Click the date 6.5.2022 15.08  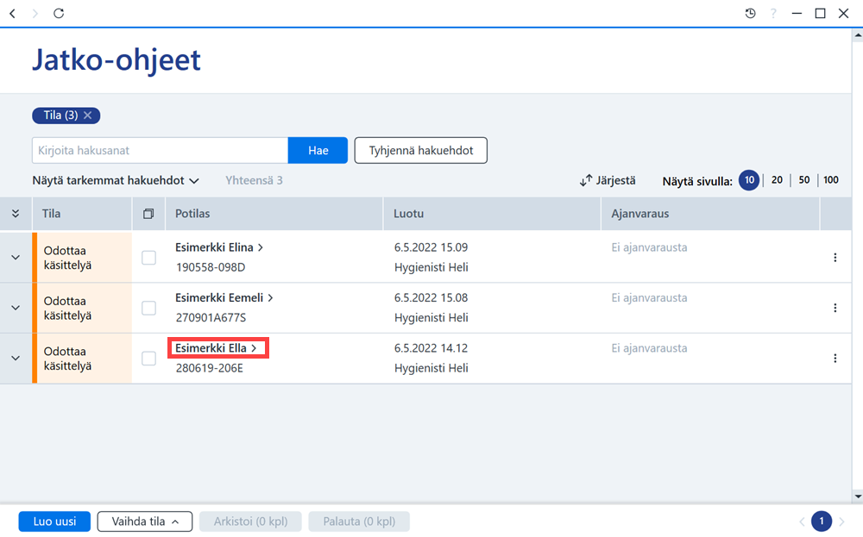[x=431, y=298]
